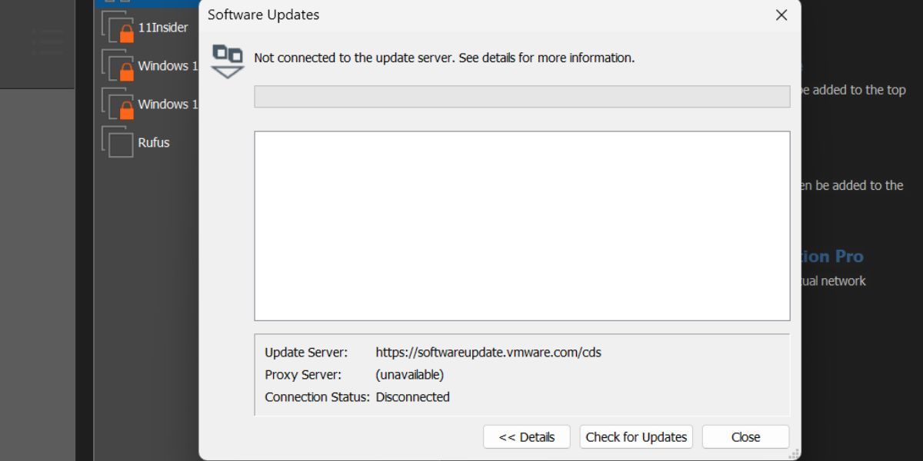Select the 11Insider entry in the sidebar
The height and width of the screenshot is (461, 923).
click(x=163, y=27)
